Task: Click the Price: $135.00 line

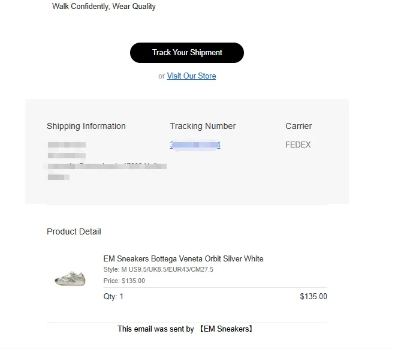Action: [x=124, y=281]
